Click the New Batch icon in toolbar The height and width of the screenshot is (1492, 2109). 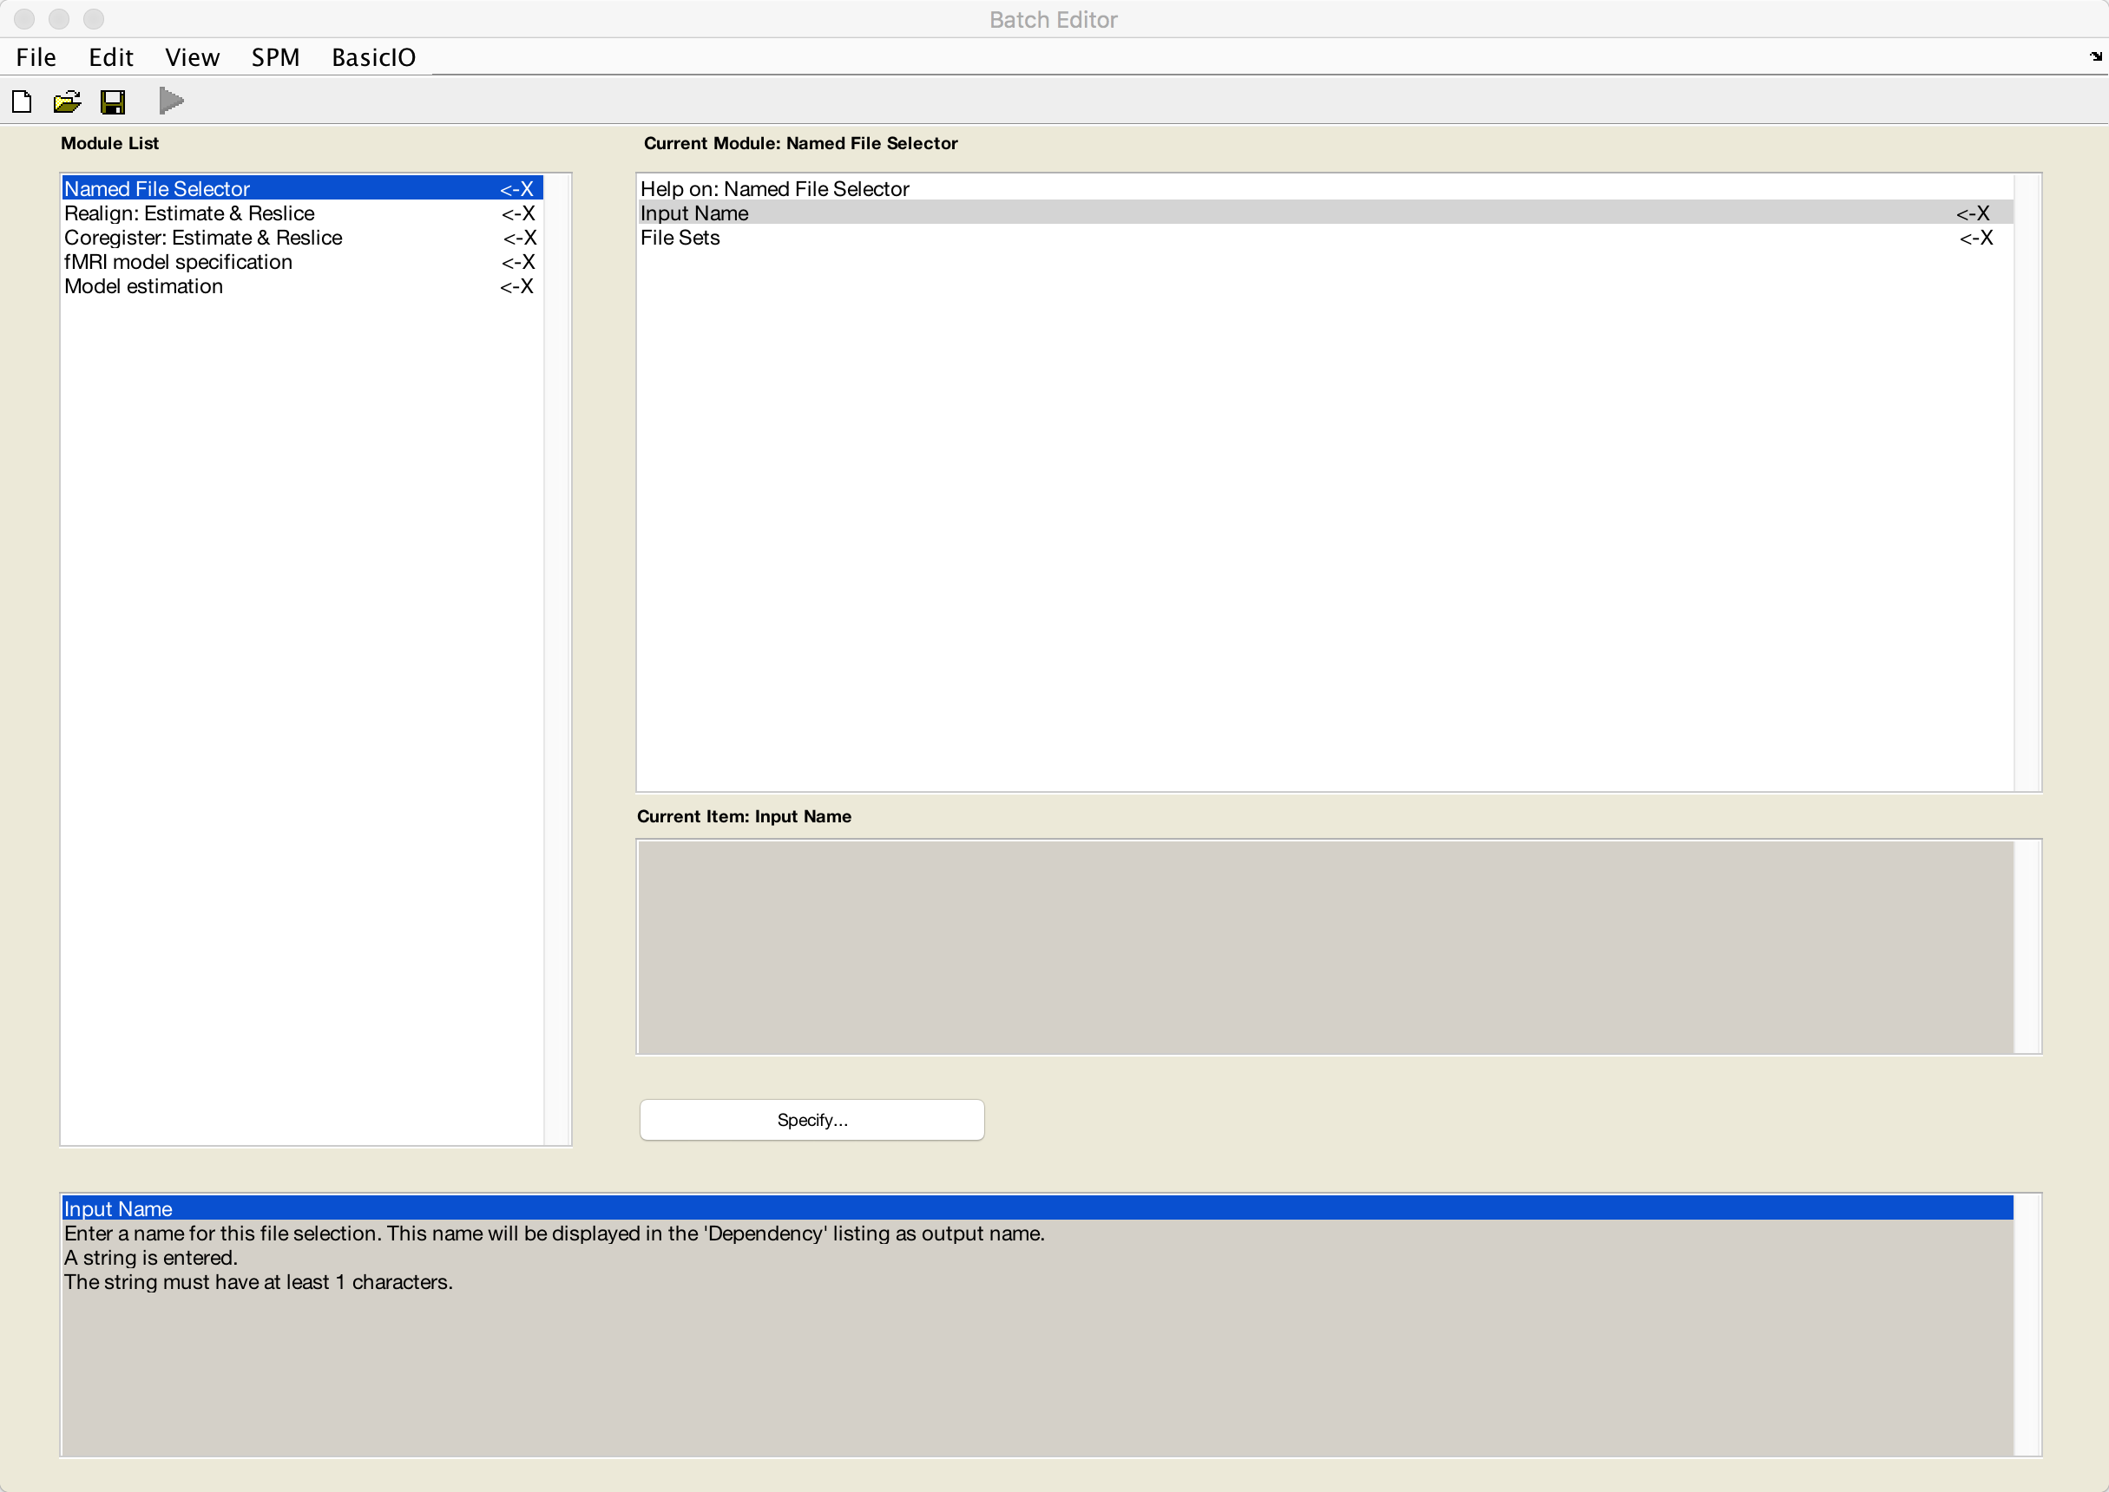click(x=22, y=101)
